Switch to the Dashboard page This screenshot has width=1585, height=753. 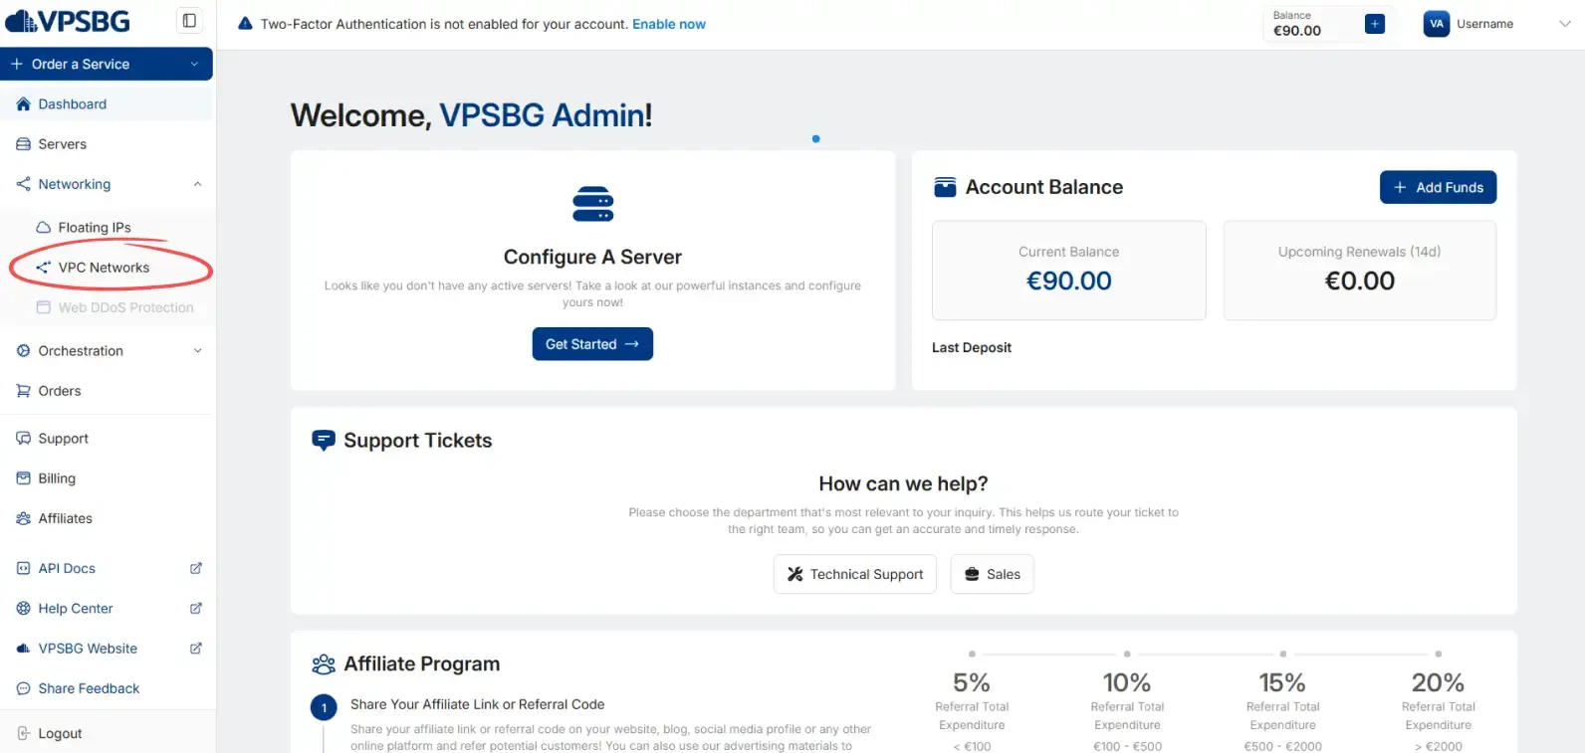click(x=72, y=103)
